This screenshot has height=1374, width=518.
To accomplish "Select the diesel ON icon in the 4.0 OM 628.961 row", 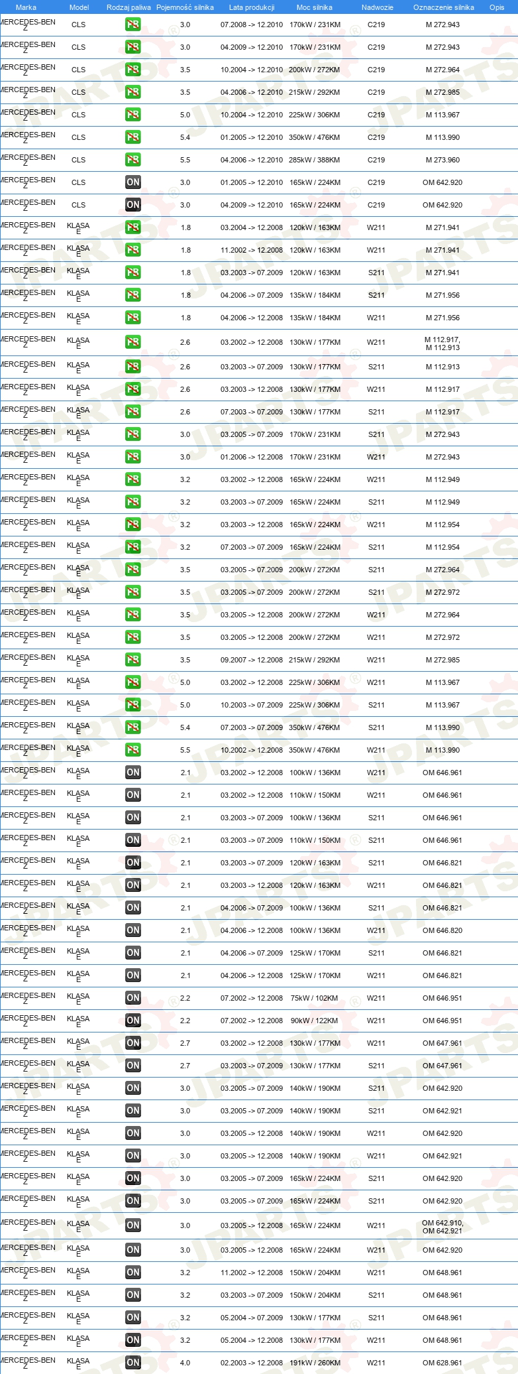I will tap(133, 1363).
